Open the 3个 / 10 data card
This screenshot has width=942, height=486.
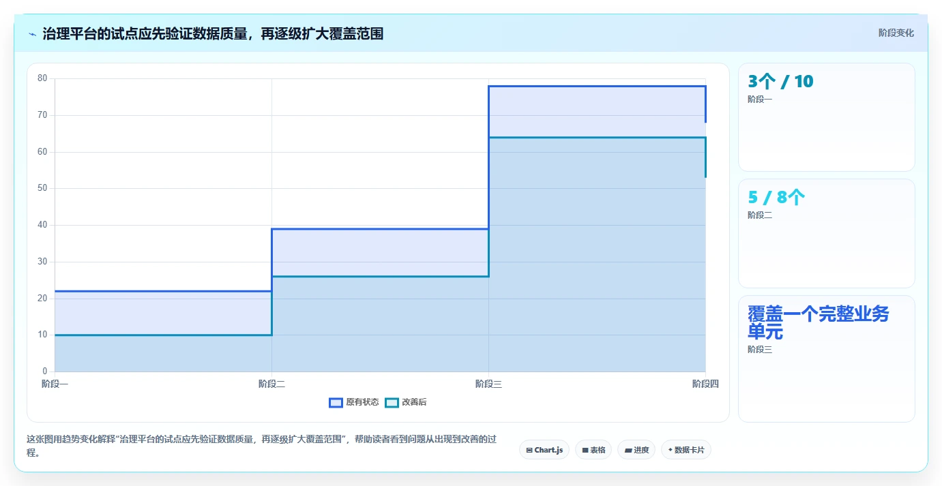coord(827,117)
